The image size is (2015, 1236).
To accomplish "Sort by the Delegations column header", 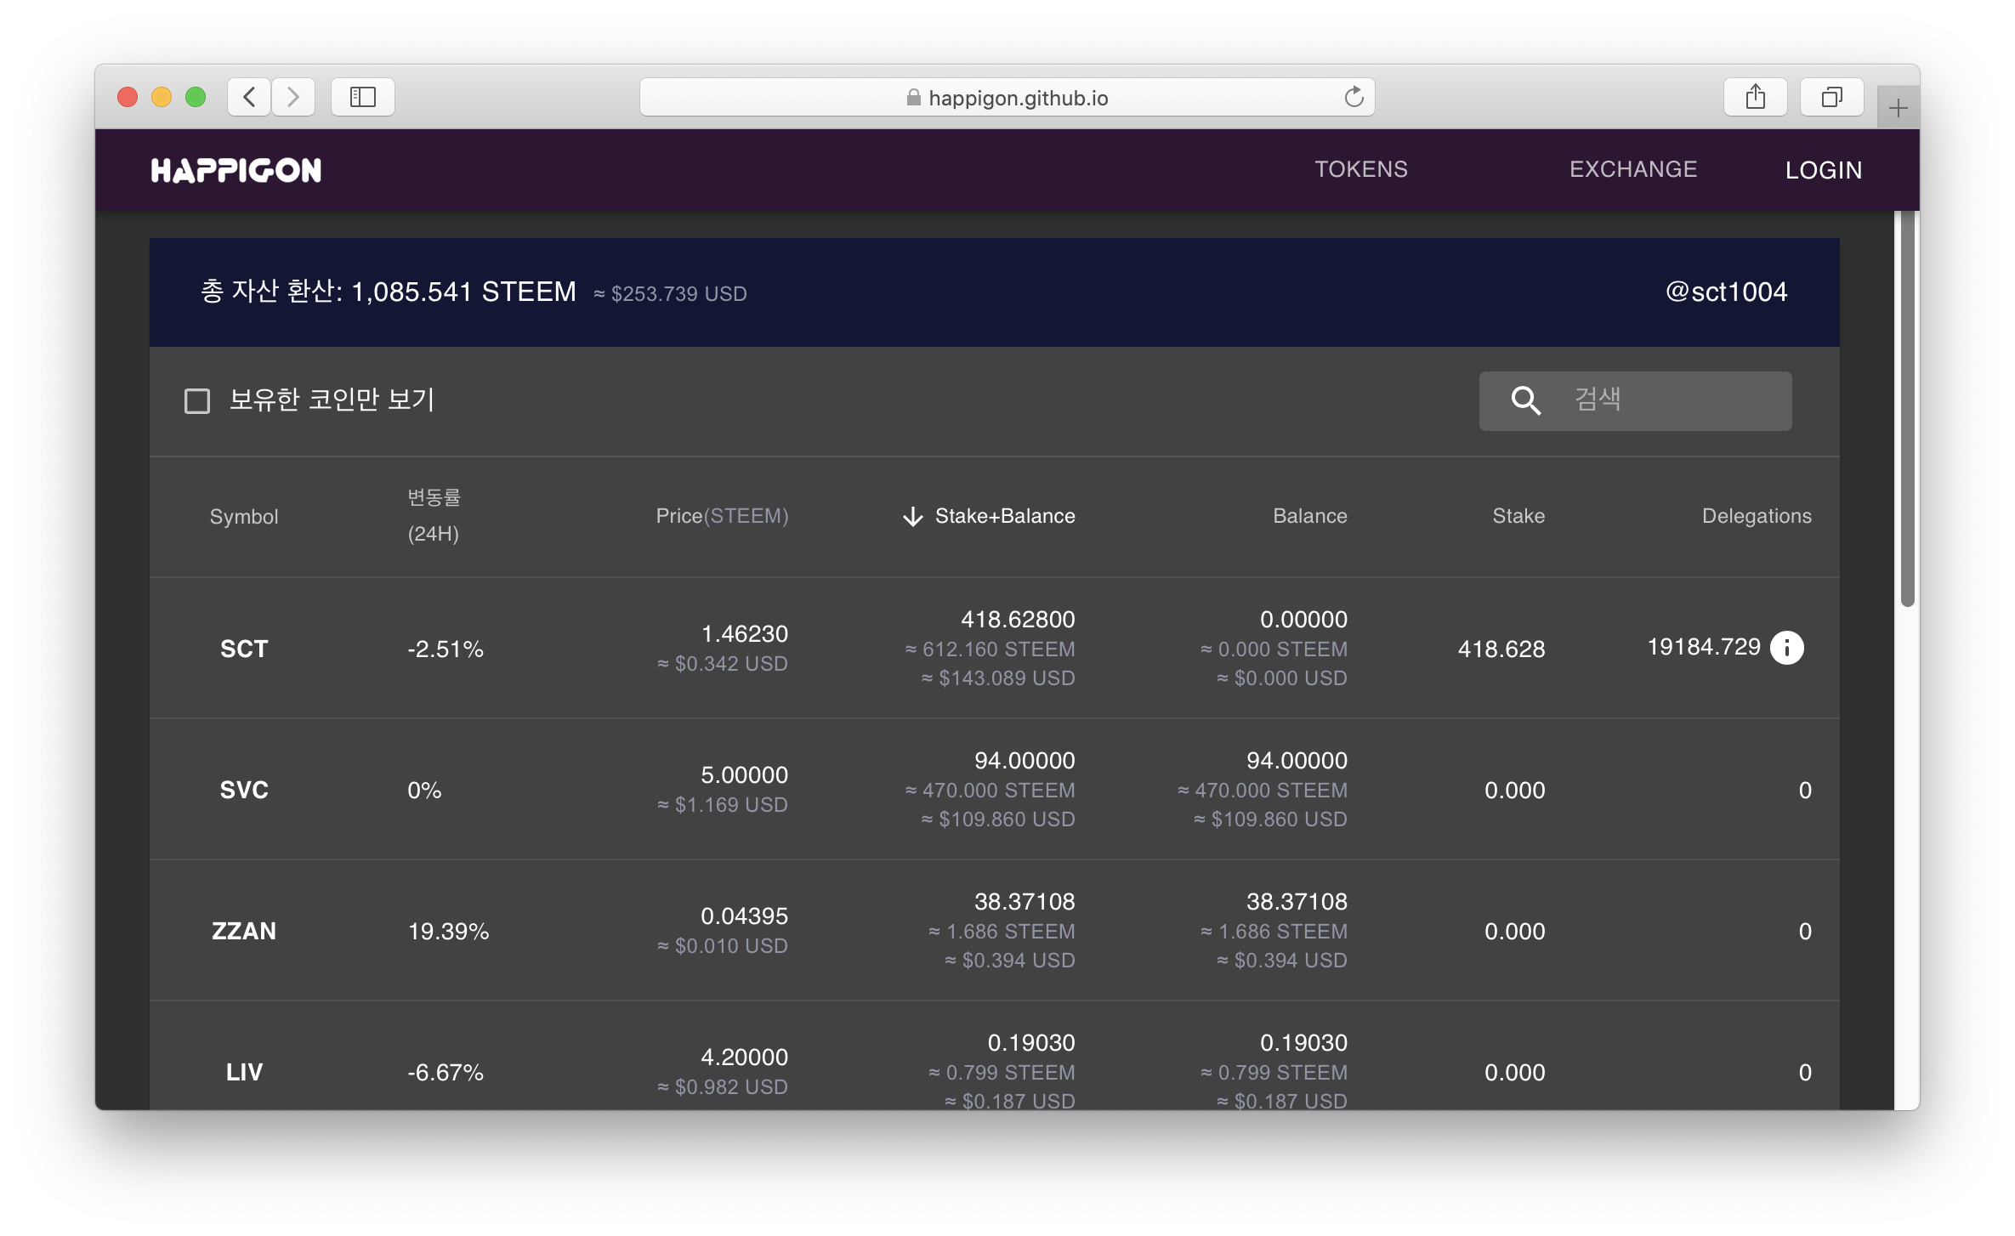I will coord(1757,516).
